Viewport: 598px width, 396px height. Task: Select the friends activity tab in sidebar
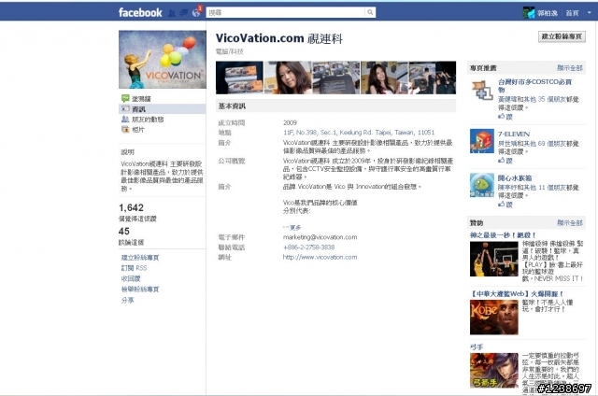pyautogui.click(x=148, y=120)
